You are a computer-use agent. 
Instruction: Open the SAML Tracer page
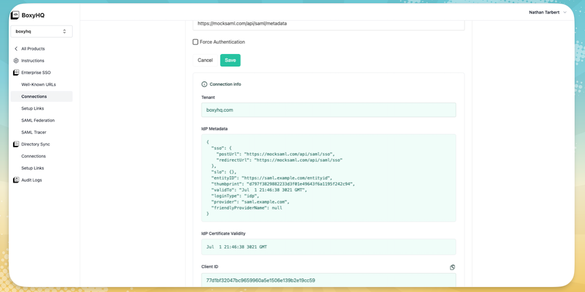[34, 132]
